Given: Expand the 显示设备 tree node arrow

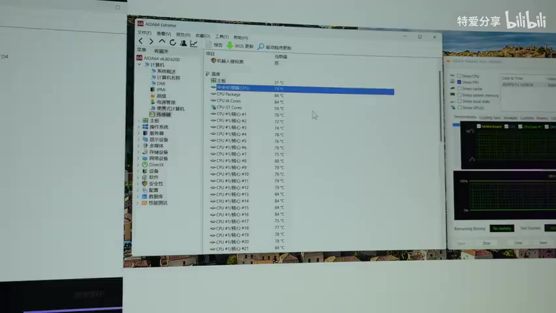Looking at the screenshot, I should pyautogui.click(x=138, y=140).
